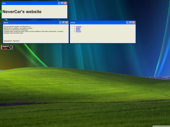Open the Steam link in social window
This screenshot has height=127, width=170.
click(78, 28)
